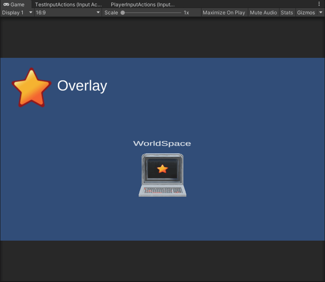Click the 1x scale value
Image resolution: width=325 pixels, height=282 pixels.
point(186,13)
